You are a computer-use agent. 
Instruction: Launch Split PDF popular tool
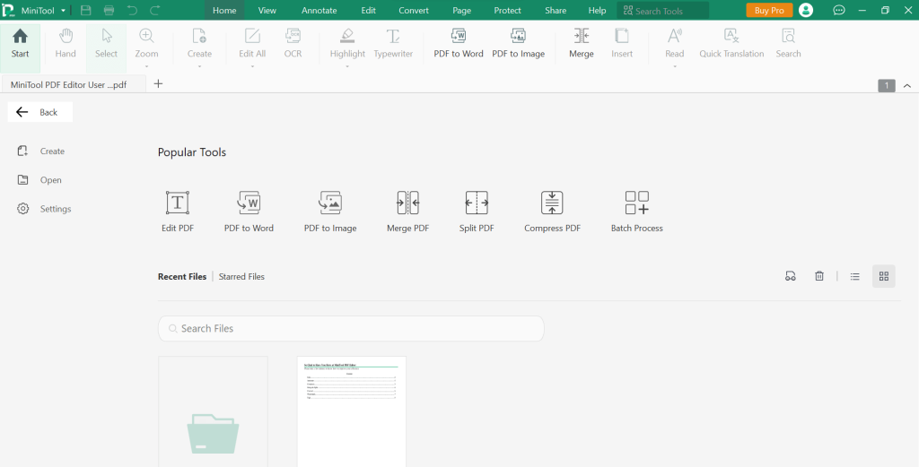click(x=477, y=212)
